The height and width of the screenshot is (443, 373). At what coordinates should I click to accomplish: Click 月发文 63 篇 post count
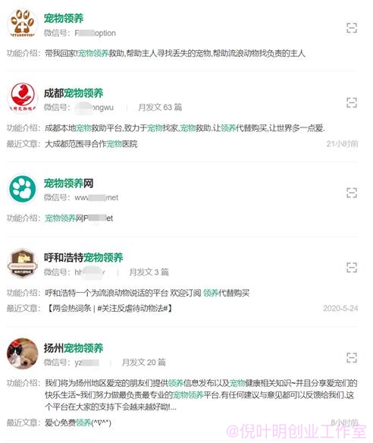[160, 108]
